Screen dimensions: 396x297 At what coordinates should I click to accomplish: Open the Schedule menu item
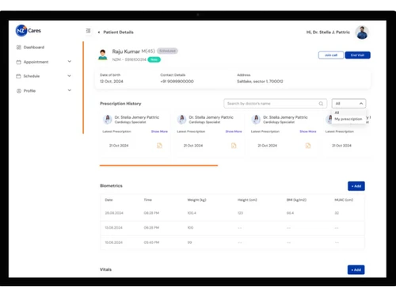pos(32,76)
